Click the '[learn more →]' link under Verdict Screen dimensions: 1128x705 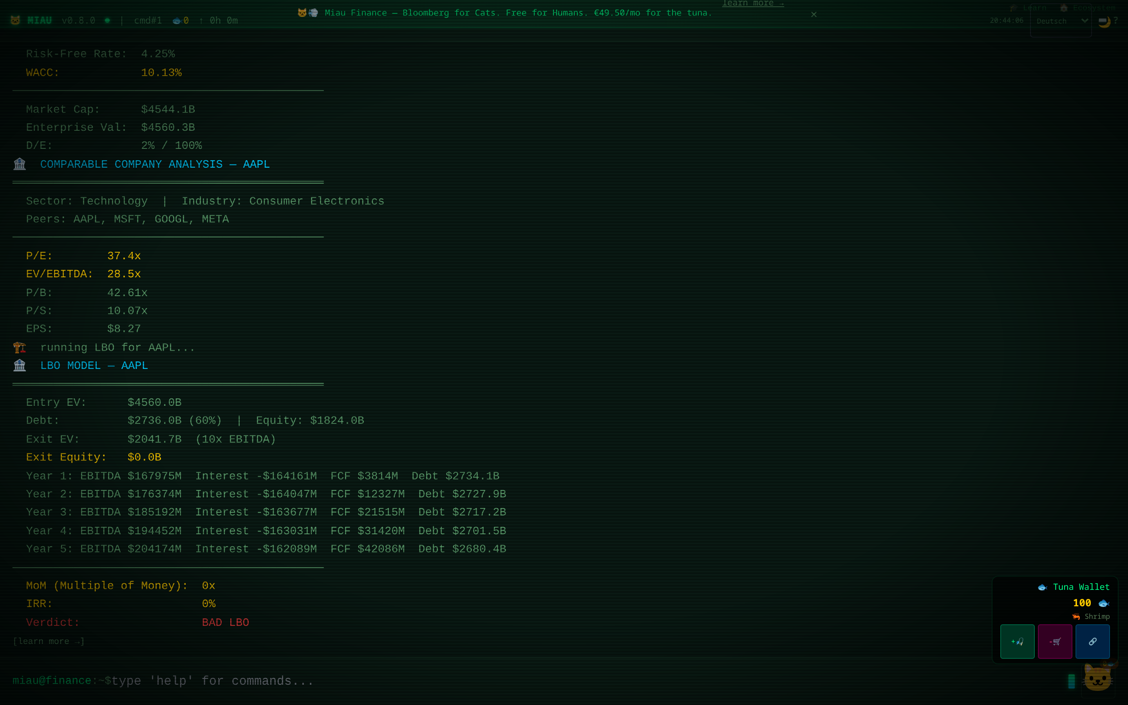49,641
